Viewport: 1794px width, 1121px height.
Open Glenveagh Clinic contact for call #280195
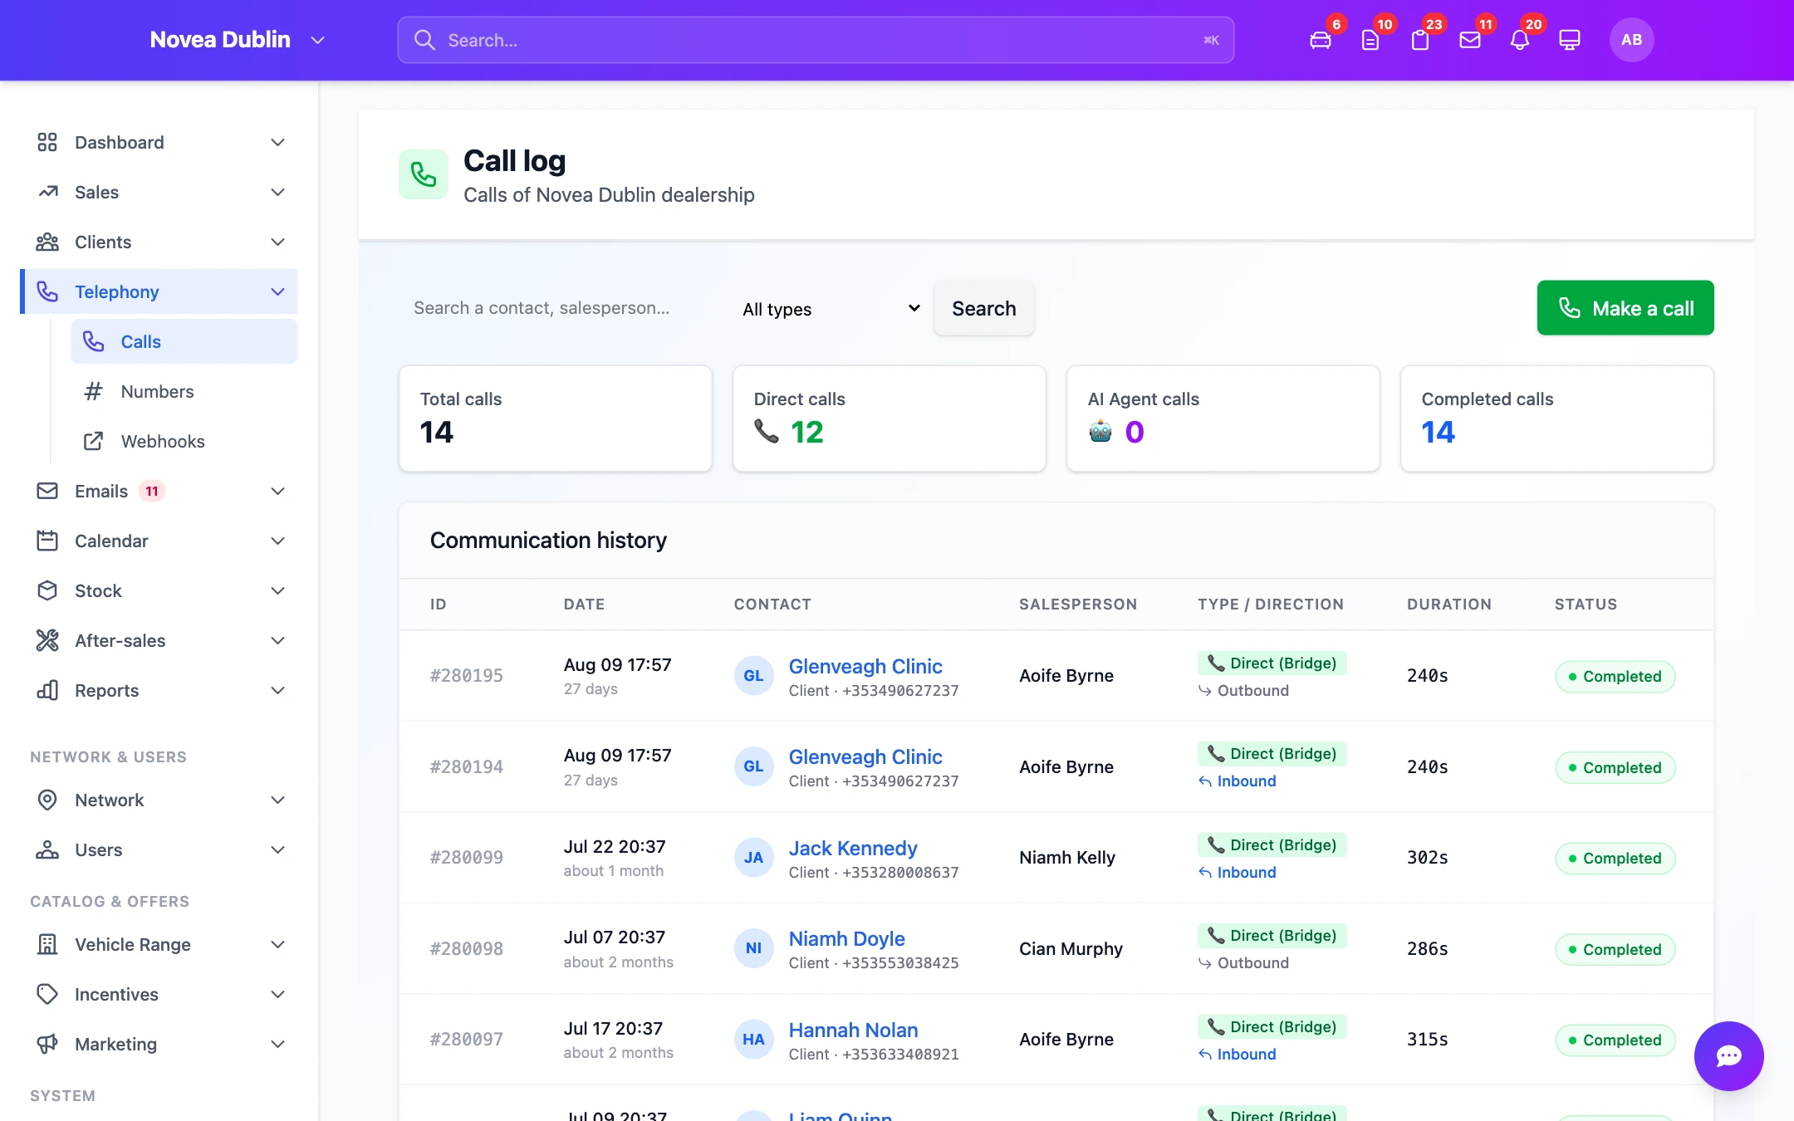(865, 666)
